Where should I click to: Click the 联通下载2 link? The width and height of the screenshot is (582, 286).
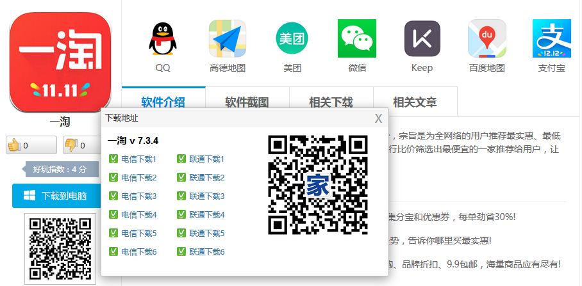[x=207, y=178]
